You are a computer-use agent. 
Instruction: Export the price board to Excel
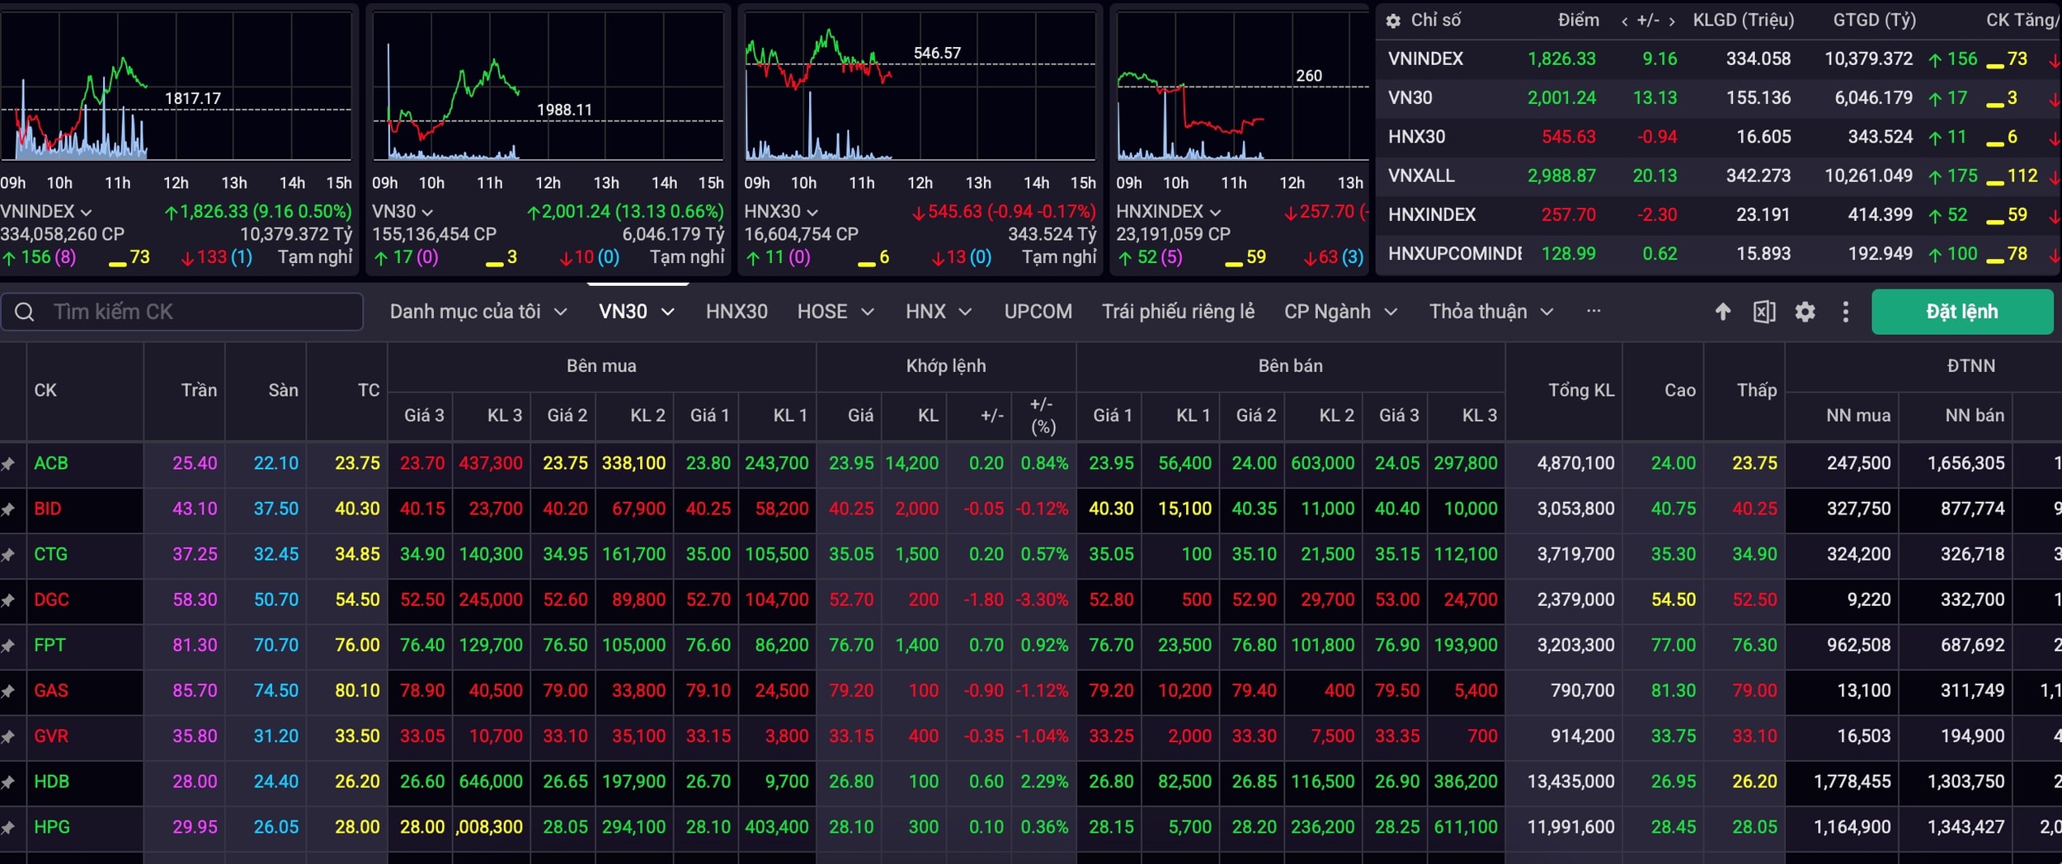point(1763,312)
